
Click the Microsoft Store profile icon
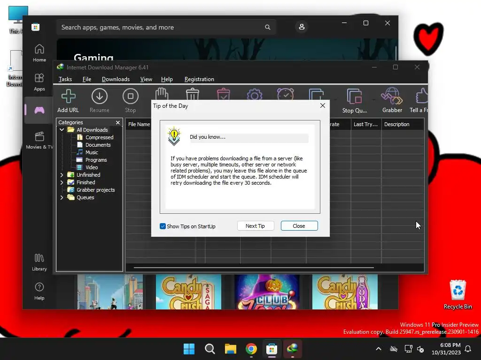(x=302, y=27)
